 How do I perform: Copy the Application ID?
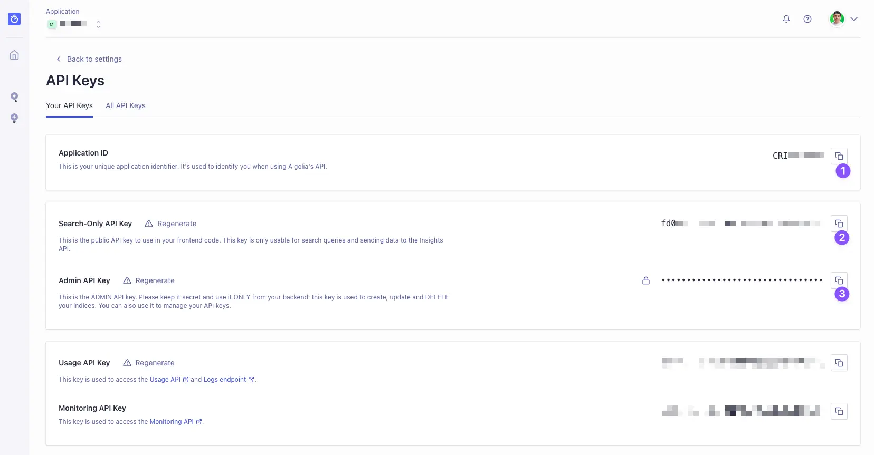pos(839,156)
